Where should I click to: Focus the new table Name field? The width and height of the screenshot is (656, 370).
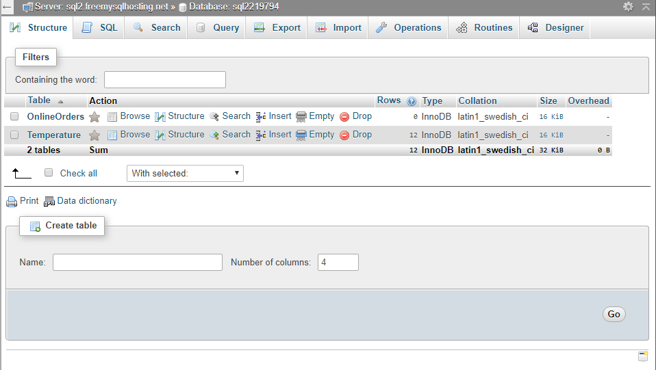click(137, 262)
